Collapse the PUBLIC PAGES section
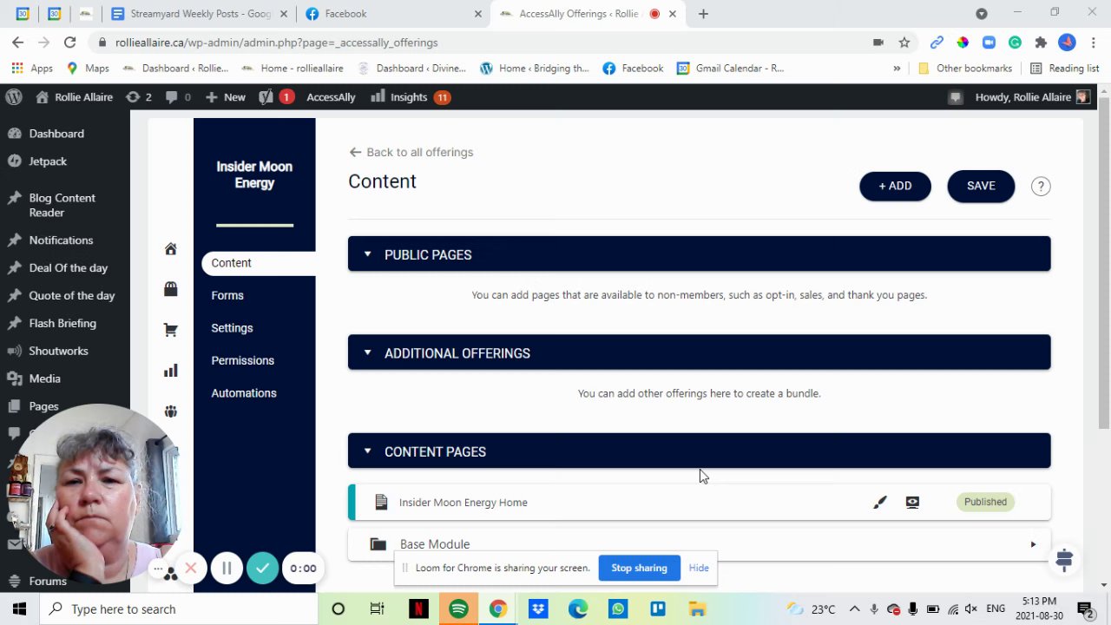Image resolution: width=1111 pixels, height=625 pixels. pos(367,254)
